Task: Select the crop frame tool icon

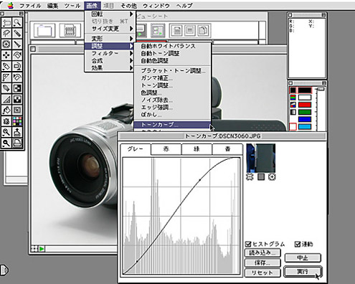Action: click(17, 110)
